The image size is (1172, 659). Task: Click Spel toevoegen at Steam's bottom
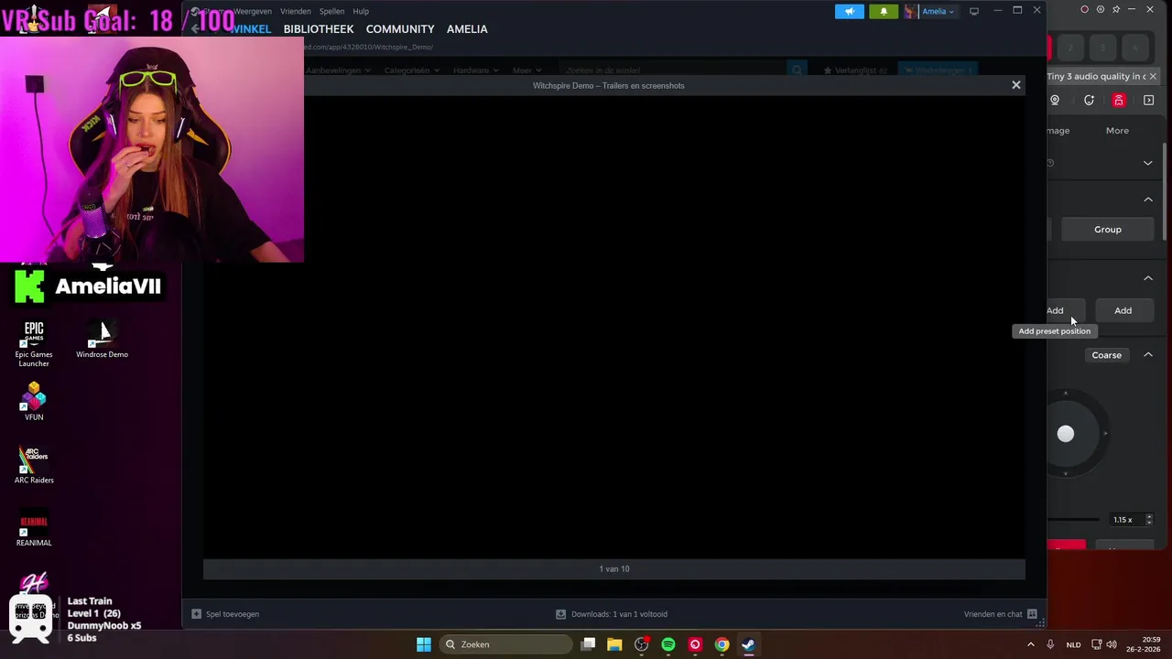coord(225,614)
